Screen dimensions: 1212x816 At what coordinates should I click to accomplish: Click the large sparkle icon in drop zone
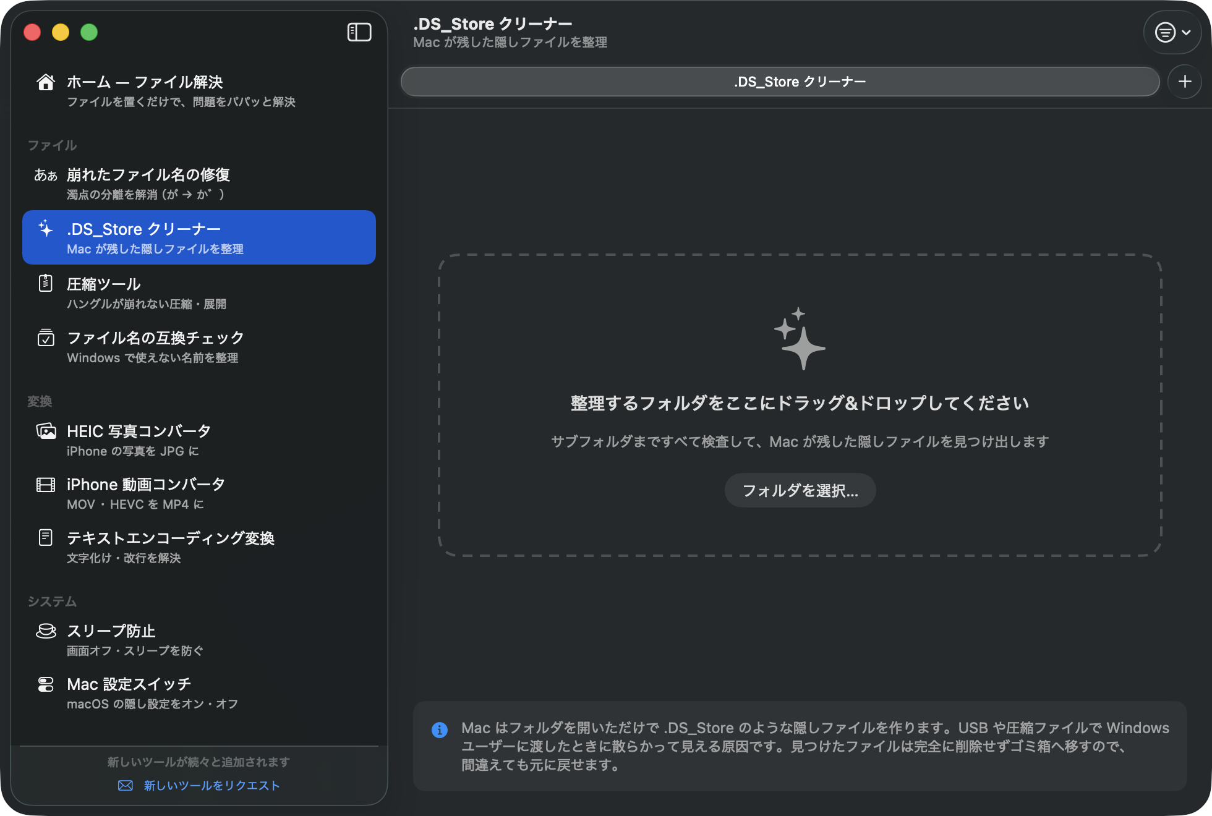800,338
